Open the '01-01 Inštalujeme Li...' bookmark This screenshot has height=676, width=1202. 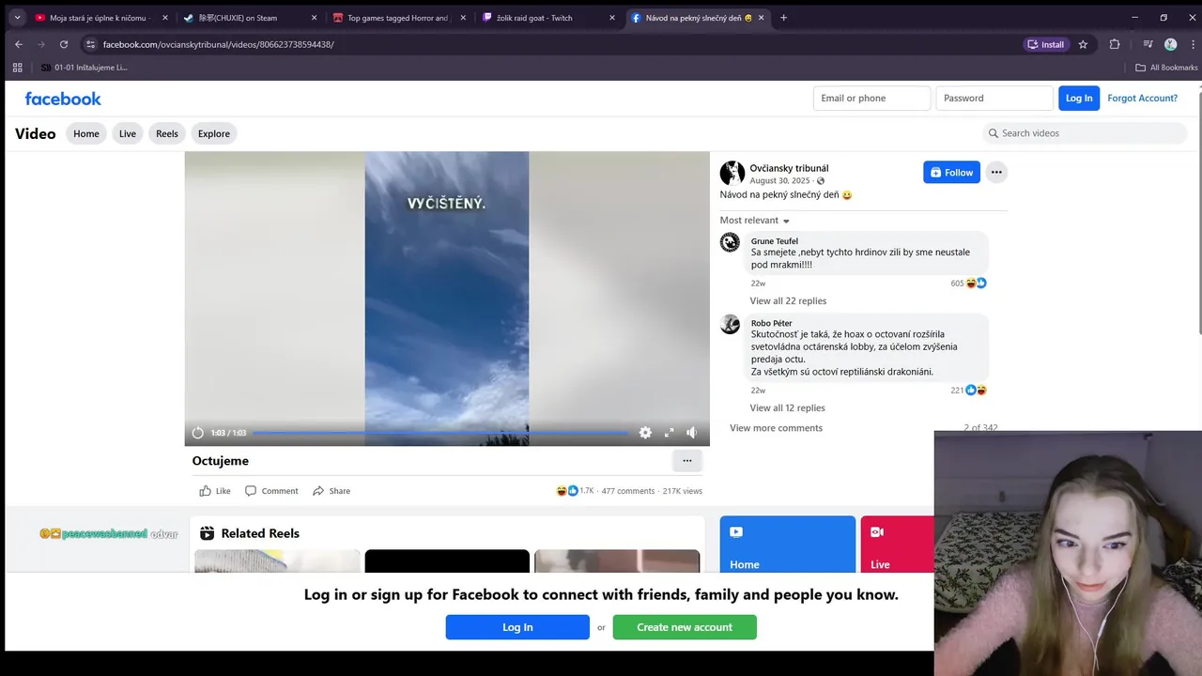click(x=83, y=68)
